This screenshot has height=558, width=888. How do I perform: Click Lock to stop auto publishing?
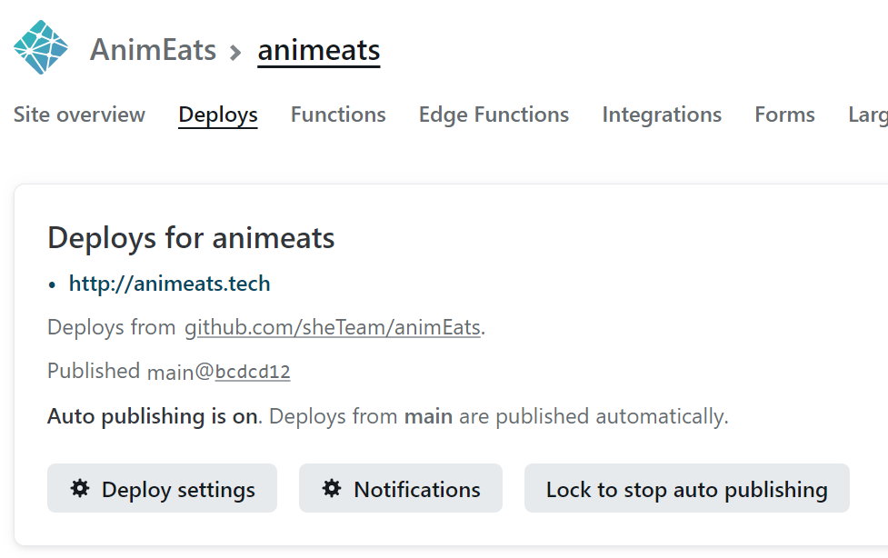[x=686, y=490]
